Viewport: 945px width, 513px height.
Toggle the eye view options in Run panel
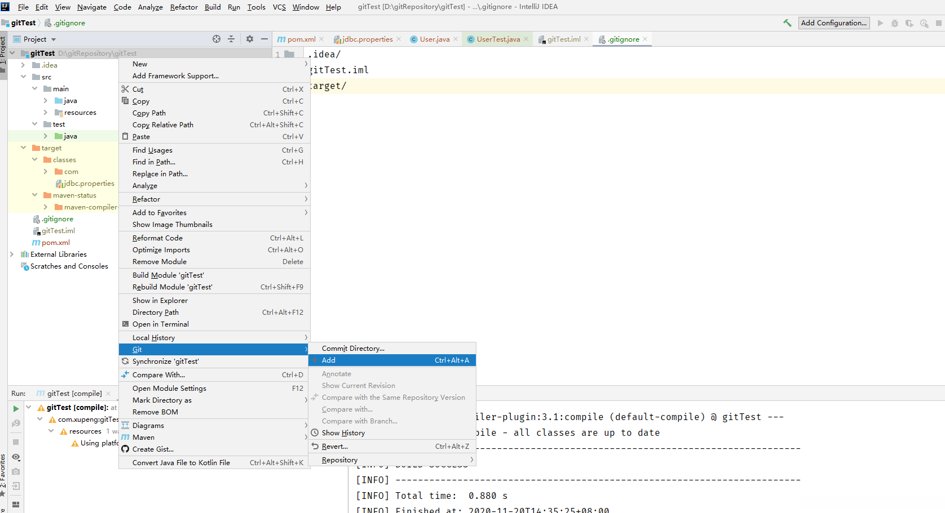(16, 457)
